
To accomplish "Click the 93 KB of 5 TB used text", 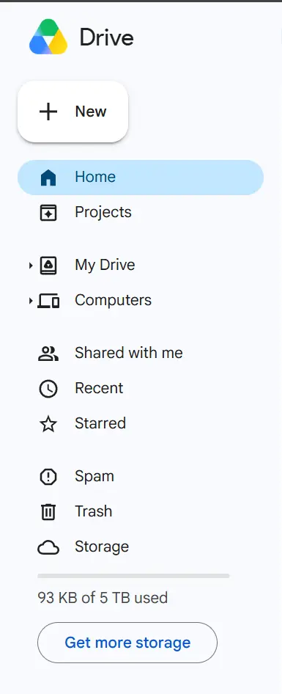I will [103, 598].
